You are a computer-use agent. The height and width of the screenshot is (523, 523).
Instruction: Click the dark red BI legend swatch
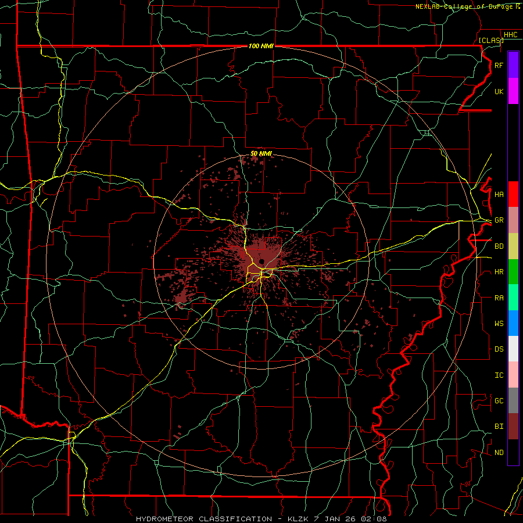513,427
